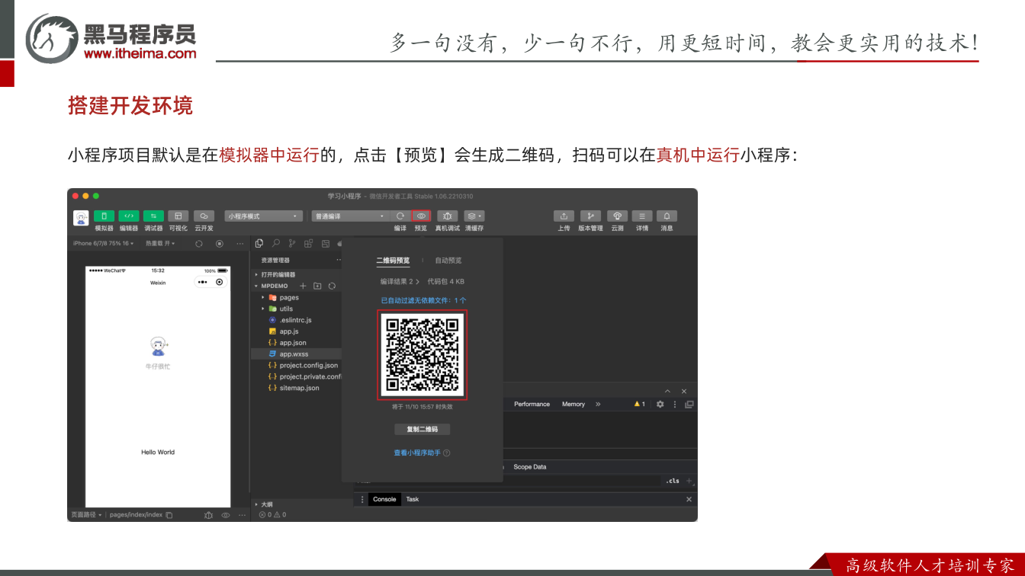The image size is (1025, 576).
Task: Click the preview QR code image
Action: (423, 355)
